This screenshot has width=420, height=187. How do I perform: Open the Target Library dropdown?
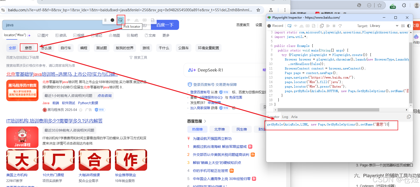[384, 26]
